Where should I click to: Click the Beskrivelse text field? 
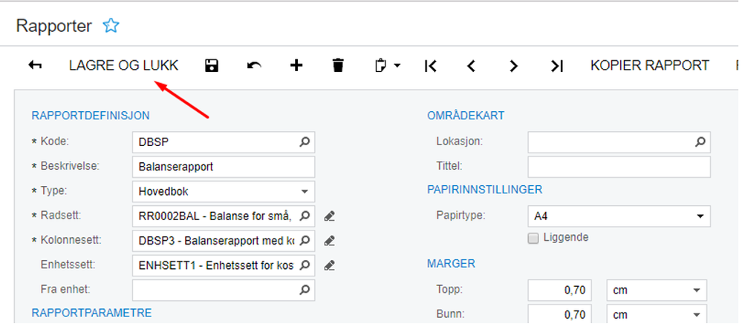[223, 167]
